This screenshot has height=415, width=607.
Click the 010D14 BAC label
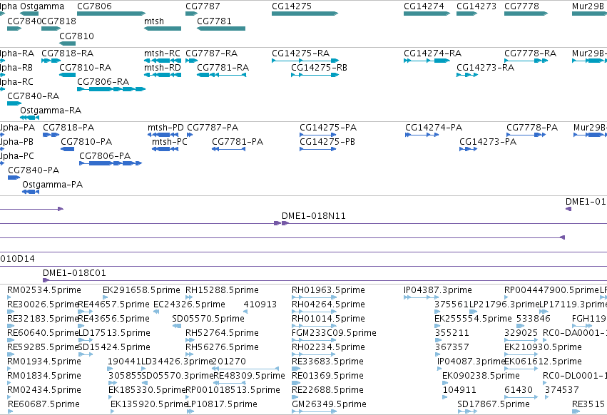(x=17, y=259)
